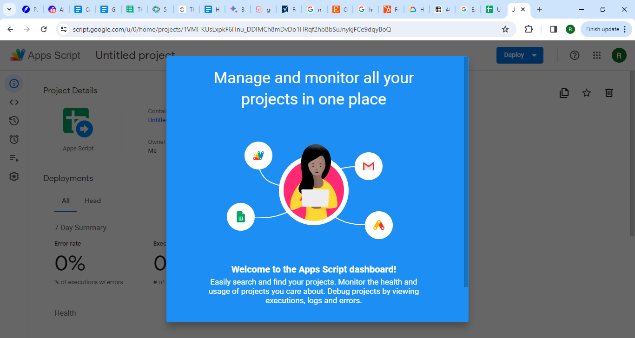Open the Chrome Extensions puzzle icon
This screenshot has height=338, width=635.
pos(529,29)
